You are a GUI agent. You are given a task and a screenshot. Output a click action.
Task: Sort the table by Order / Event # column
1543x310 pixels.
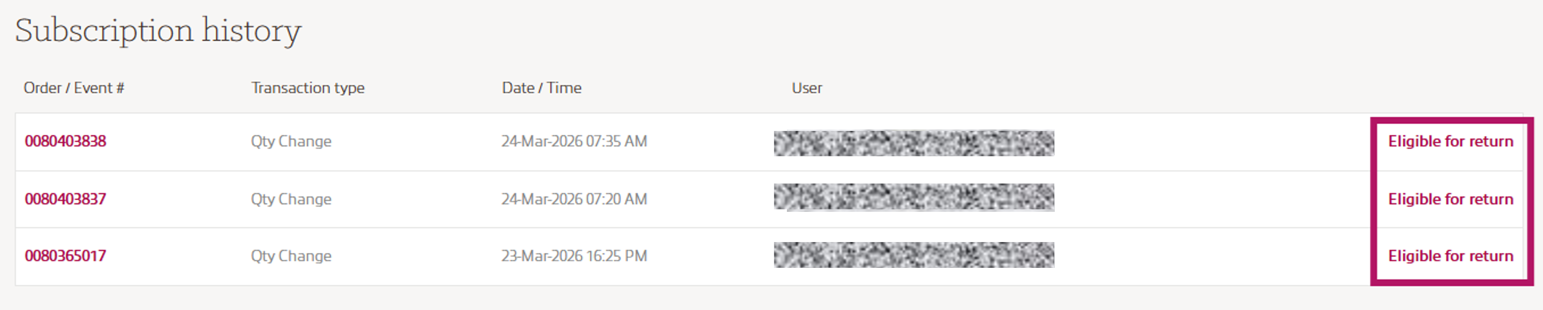pos(74,87)
